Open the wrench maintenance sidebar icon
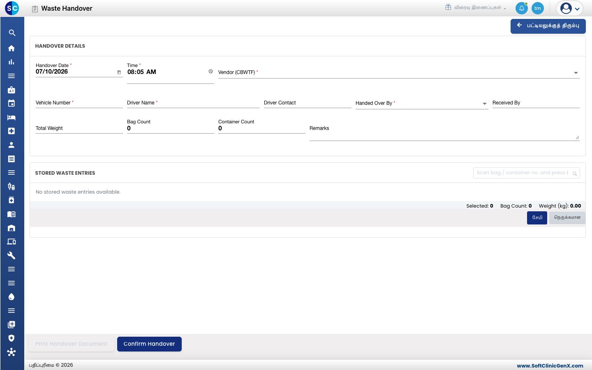The width and height of the screenshot is (592, 370). (12, 255)
